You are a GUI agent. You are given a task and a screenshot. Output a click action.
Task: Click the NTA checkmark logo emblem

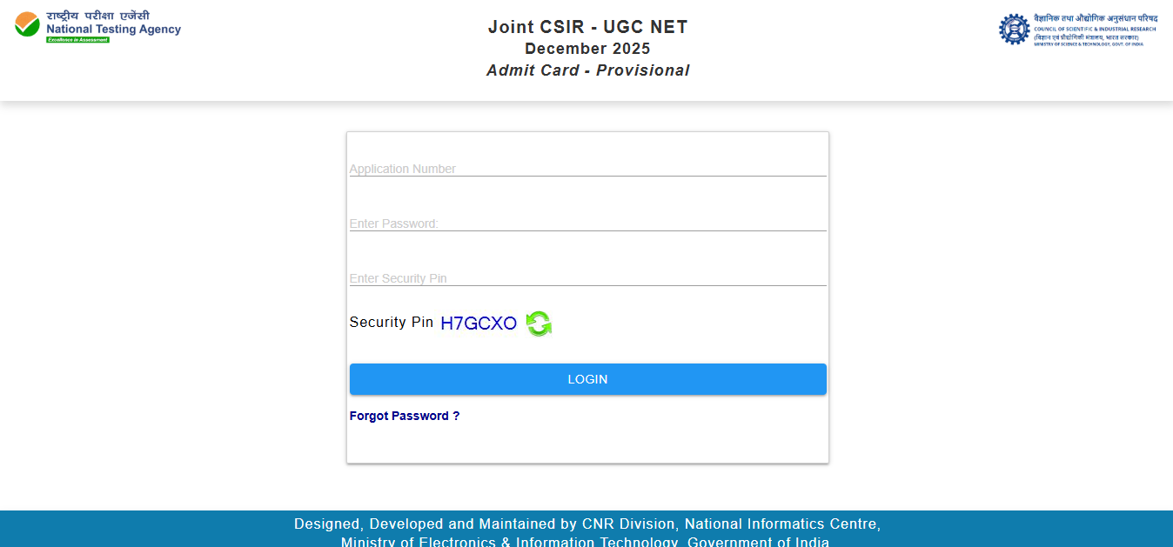27,24
